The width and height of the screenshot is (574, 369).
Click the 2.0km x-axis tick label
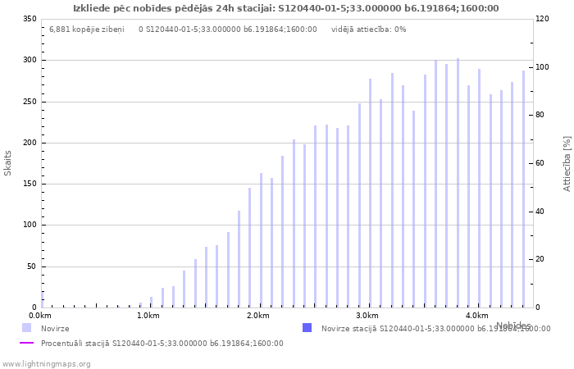257,316
